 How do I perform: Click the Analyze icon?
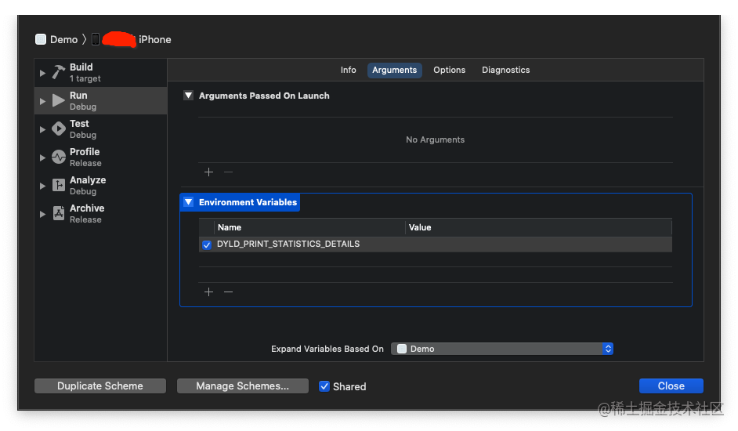[x=58, y=185]
